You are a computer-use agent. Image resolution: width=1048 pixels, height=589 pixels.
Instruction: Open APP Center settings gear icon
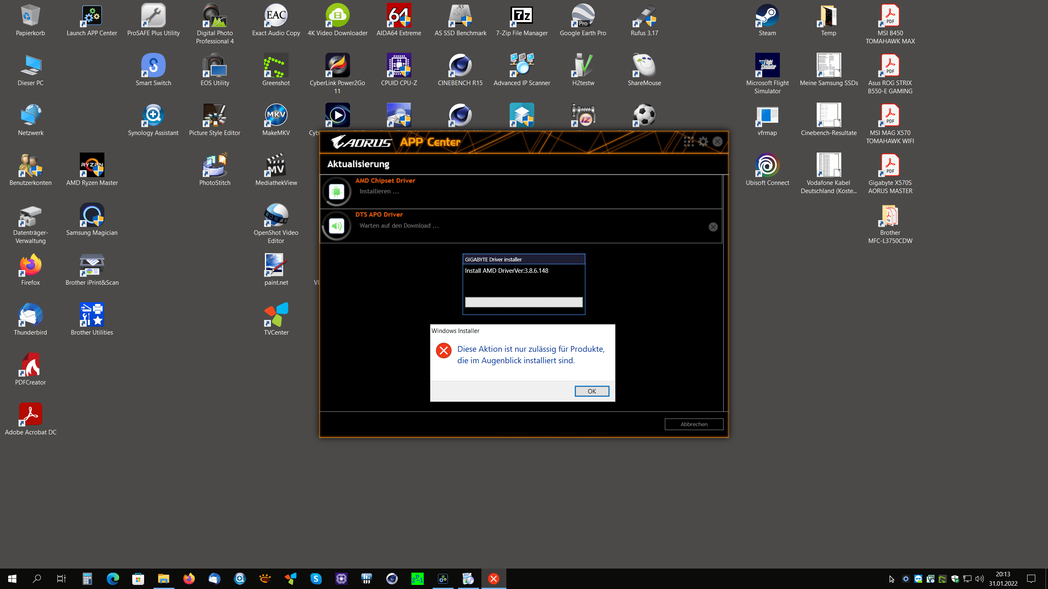tap(703, 142)
